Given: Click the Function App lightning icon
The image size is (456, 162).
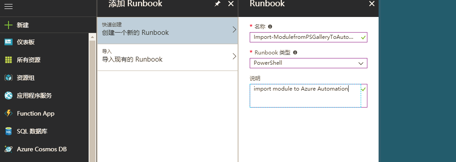Looking at the screenshot, I should click(x=9, y=113).
